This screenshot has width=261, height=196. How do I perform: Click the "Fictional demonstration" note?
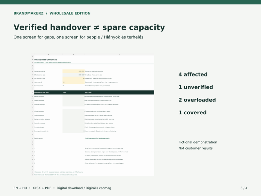coord(198,142)
